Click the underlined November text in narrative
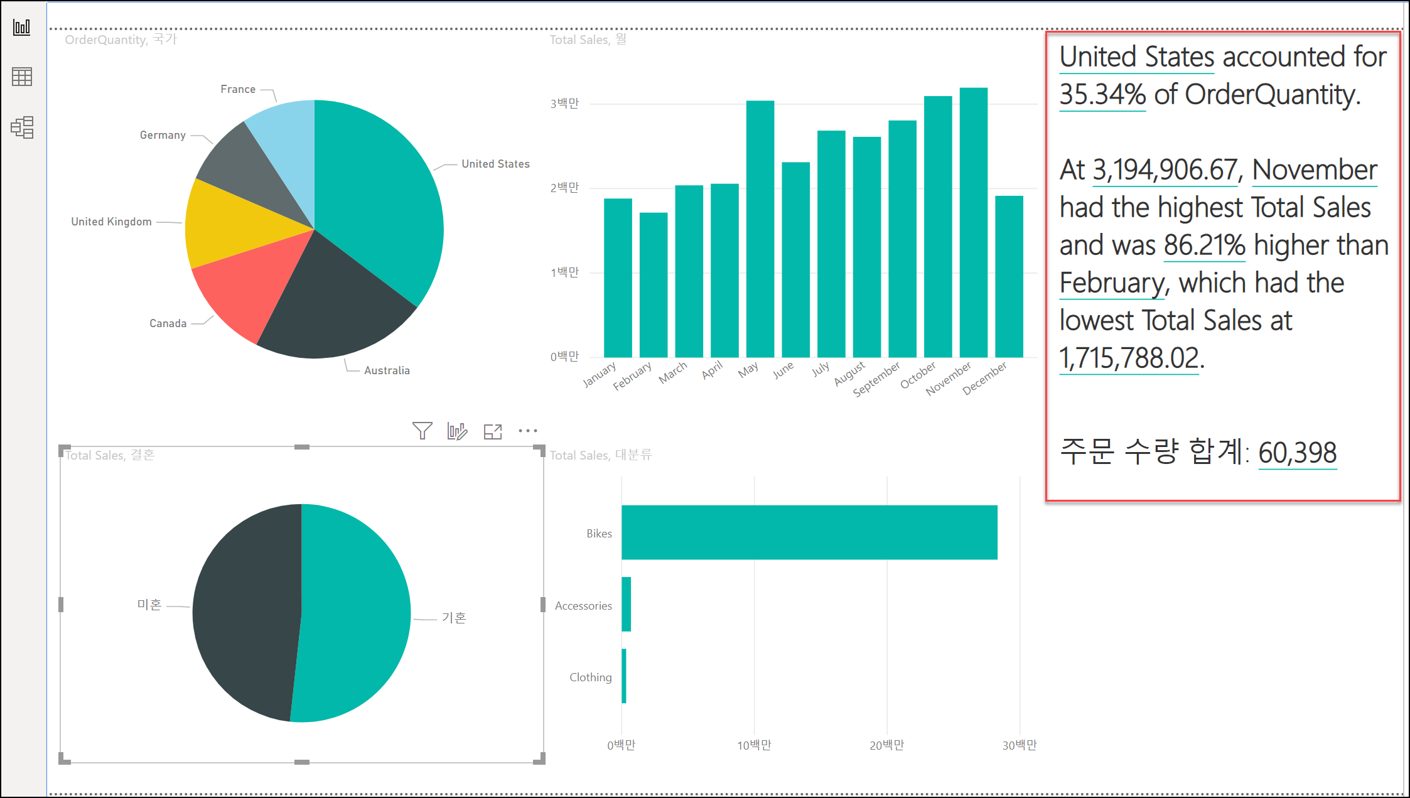The height and width of the screenshot is (798, 1410). (x=1315, y=170)
